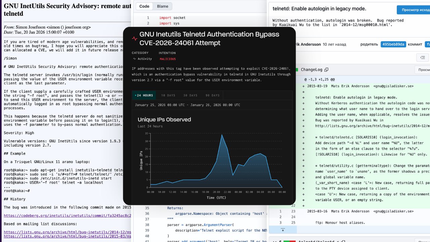Open parent commit 495beb89da

point(393,44)
